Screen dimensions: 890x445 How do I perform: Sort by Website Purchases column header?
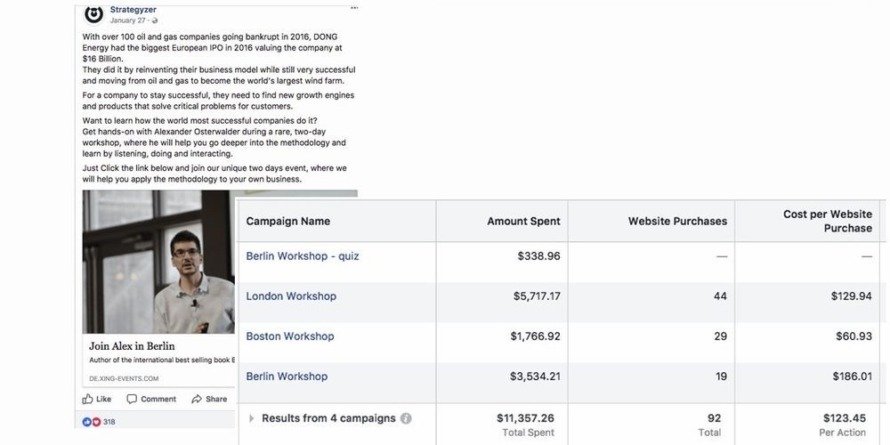click(x=677, y=222)
